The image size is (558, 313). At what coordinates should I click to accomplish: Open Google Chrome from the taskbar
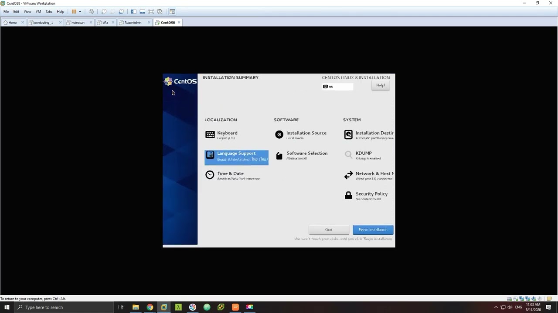click(x=150, y=307)
